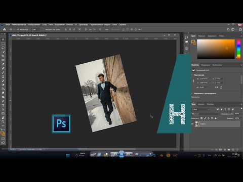
Task: Collapse the Выровнять и распределить section
Action: click(x=192, y=94)
